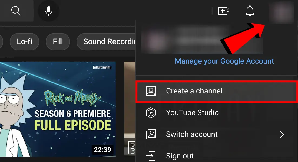The image size is (298, 162).
Task: Select the Fill filter chip
Action: (58, 42)
